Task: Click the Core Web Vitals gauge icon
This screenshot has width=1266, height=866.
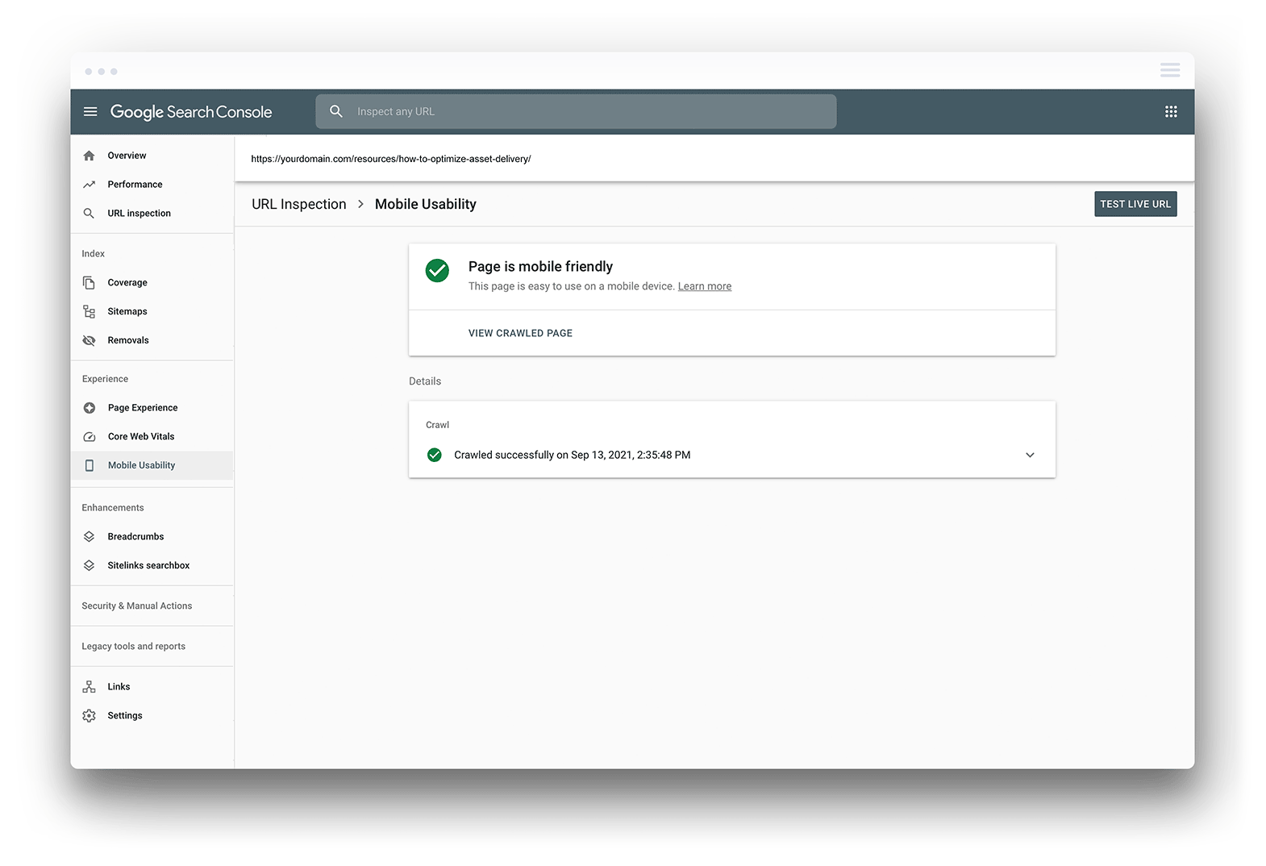Action: pos(90,437)
